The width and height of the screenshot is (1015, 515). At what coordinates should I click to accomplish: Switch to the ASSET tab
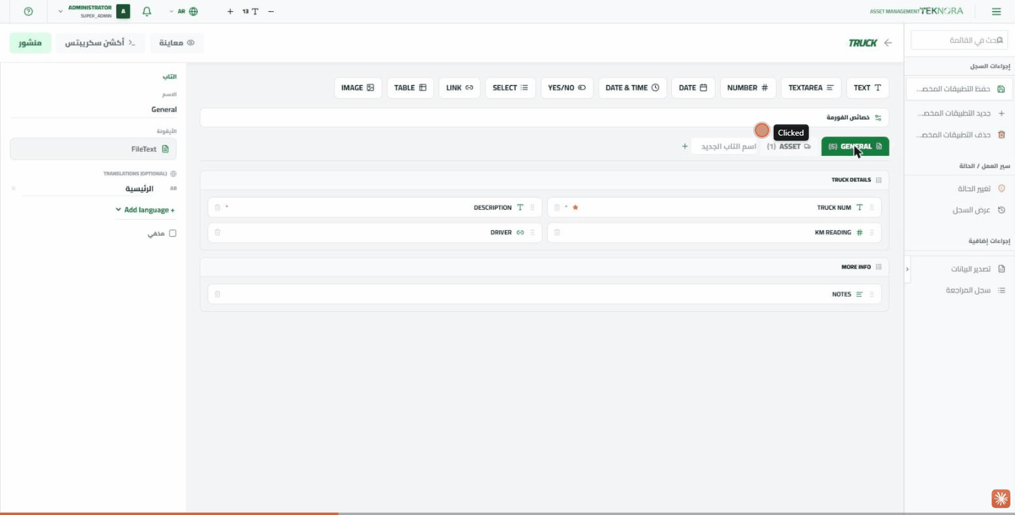click(789, 146)
